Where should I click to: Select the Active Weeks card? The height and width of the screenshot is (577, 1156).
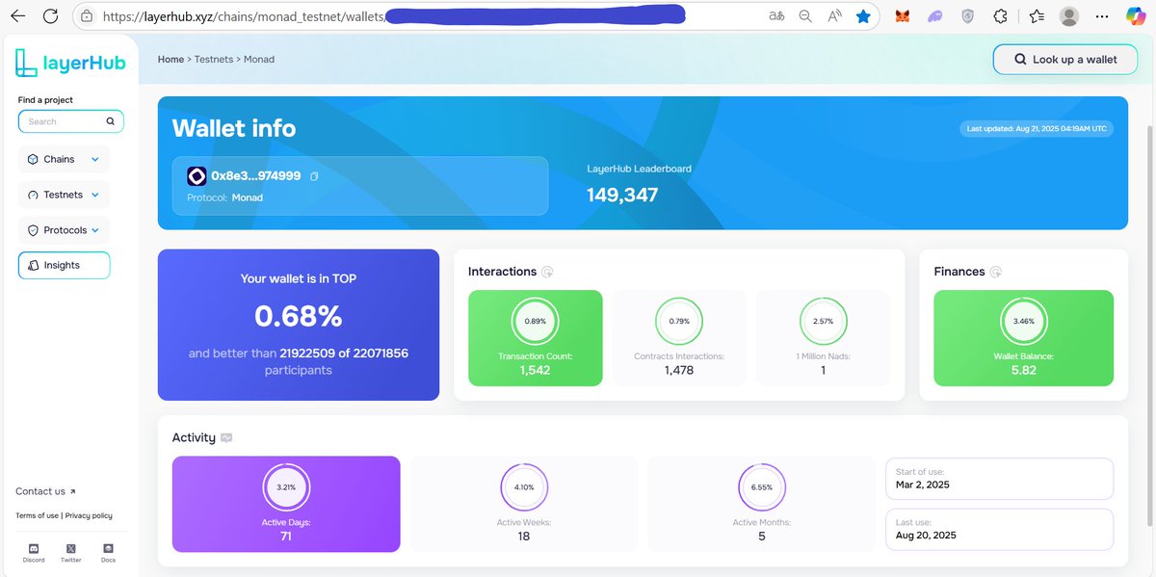[x=524, y=504]
